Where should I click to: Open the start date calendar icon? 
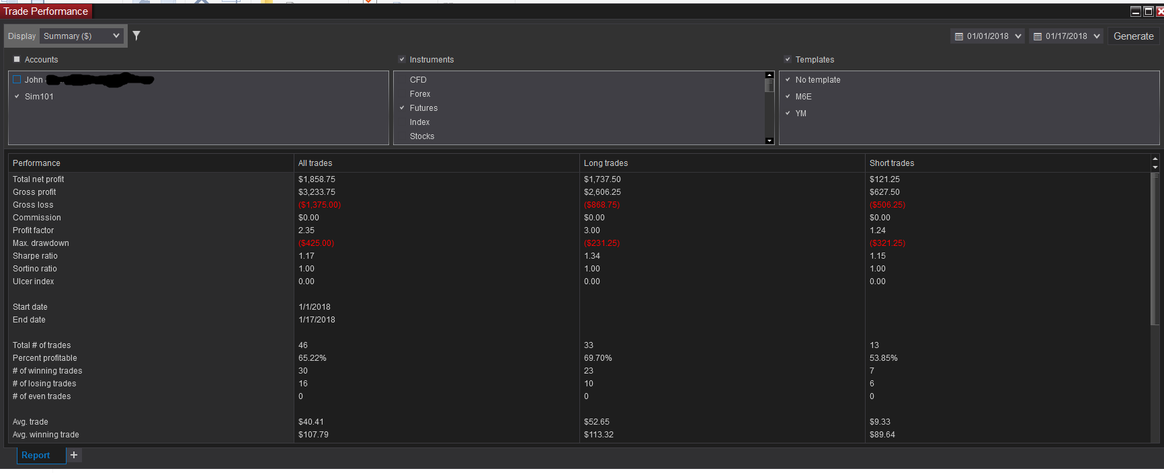[959, 36]
